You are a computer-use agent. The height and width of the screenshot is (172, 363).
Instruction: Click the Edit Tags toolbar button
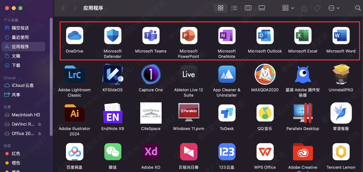pos(317,8)
